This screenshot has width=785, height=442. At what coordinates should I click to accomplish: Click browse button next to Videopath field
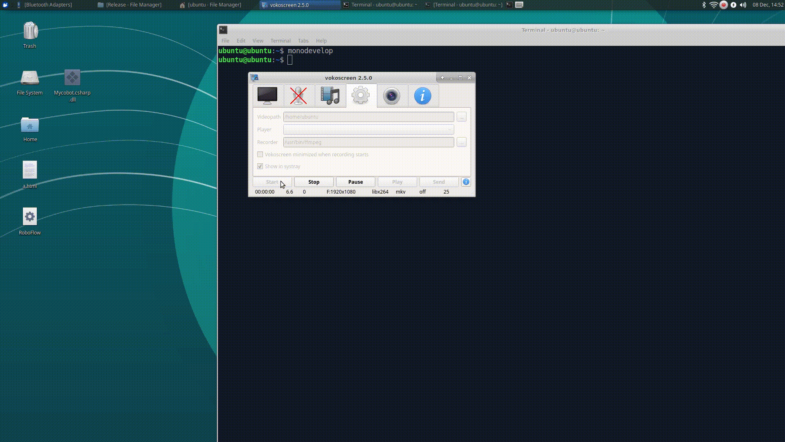461,117
